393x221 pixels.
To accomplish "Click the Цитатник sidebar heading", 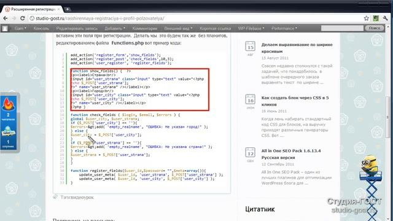I will pos(260,209).
